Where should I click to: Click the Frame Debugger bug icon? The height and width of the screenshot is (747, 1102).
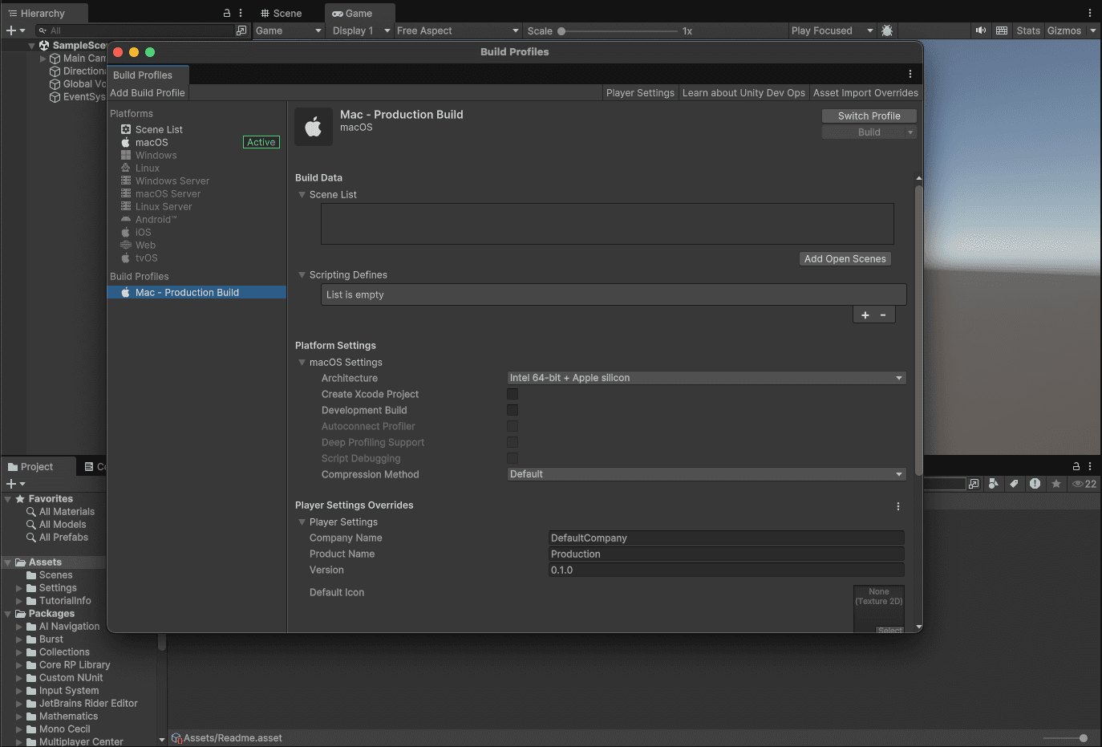coord(887,30)
